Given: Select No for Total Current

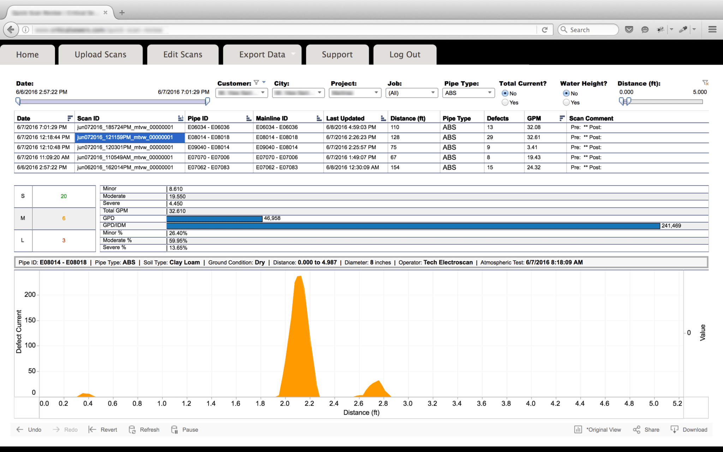Looking at the screenshot, I should (505, 93).
